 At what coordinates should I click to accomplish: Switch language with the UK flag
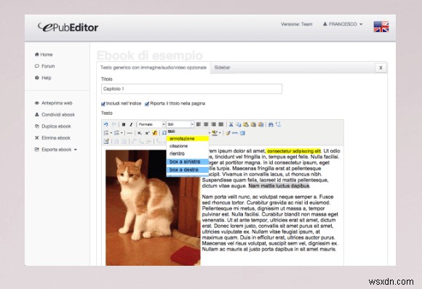point(381,27)
